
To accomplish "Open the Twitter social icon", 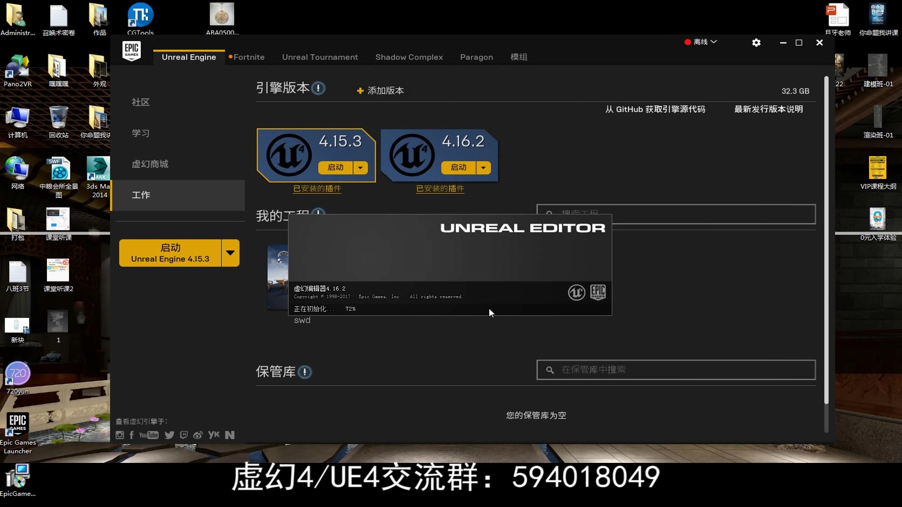I will pyautogui.click(x=169, y=435).
